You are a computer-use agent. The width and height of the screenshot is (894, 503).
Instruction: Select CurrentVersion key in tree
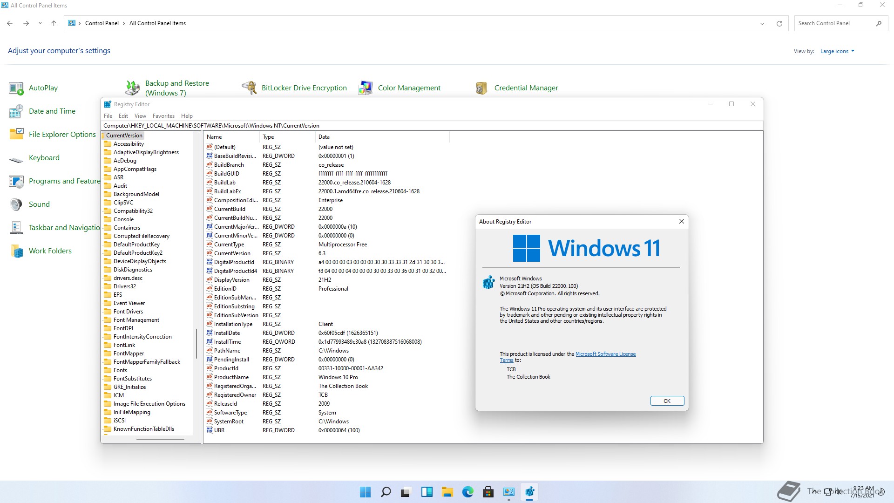[x=124, y=136]
